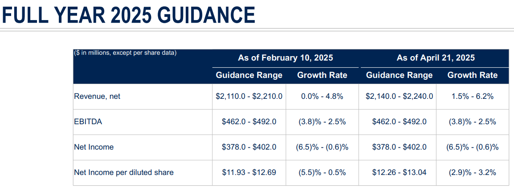The width and height of the screenshot is (514, 191).
Task: Click the February "Guidance Range" column header
Action: click(x=249, y=75)
